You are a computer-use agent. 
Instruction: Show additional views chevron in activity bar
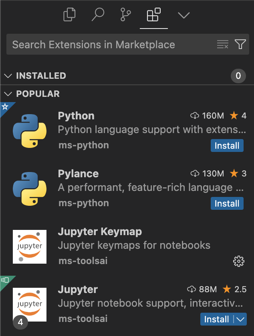point(183,15)
